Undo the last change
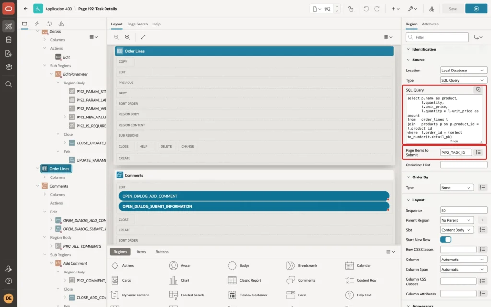This screenshot has height=307, width=491. point(366,9)
